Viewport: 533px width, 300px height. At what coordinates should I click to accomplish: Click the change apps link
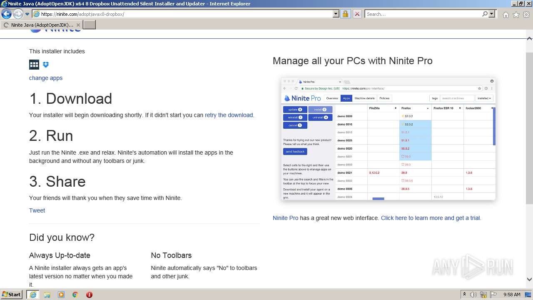pos(46,78)
